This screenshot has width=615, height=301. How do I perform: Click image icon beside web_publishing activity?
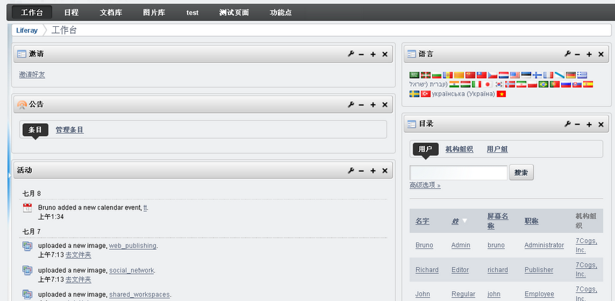pyautogui.click(x=27, y=246)
